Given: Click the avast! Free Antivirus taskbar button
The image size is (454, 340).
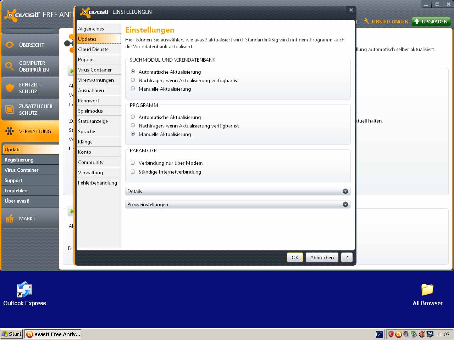Looking at the screenshot, I should point(53,334).
